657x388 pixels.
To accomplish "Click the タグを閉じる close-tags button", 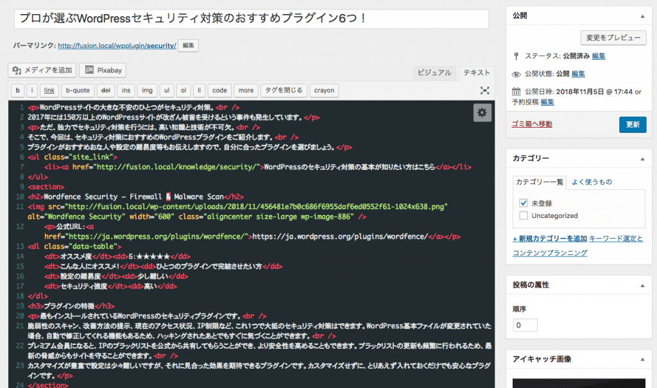I will click(284, 90).
